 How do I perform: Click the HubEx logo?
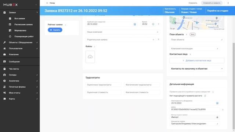click(x=11, y=5)
